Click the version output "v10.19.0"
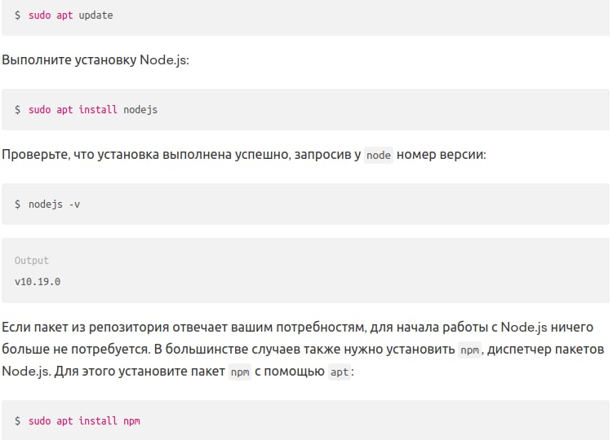 pyautogui.click(x=38, y=282)
